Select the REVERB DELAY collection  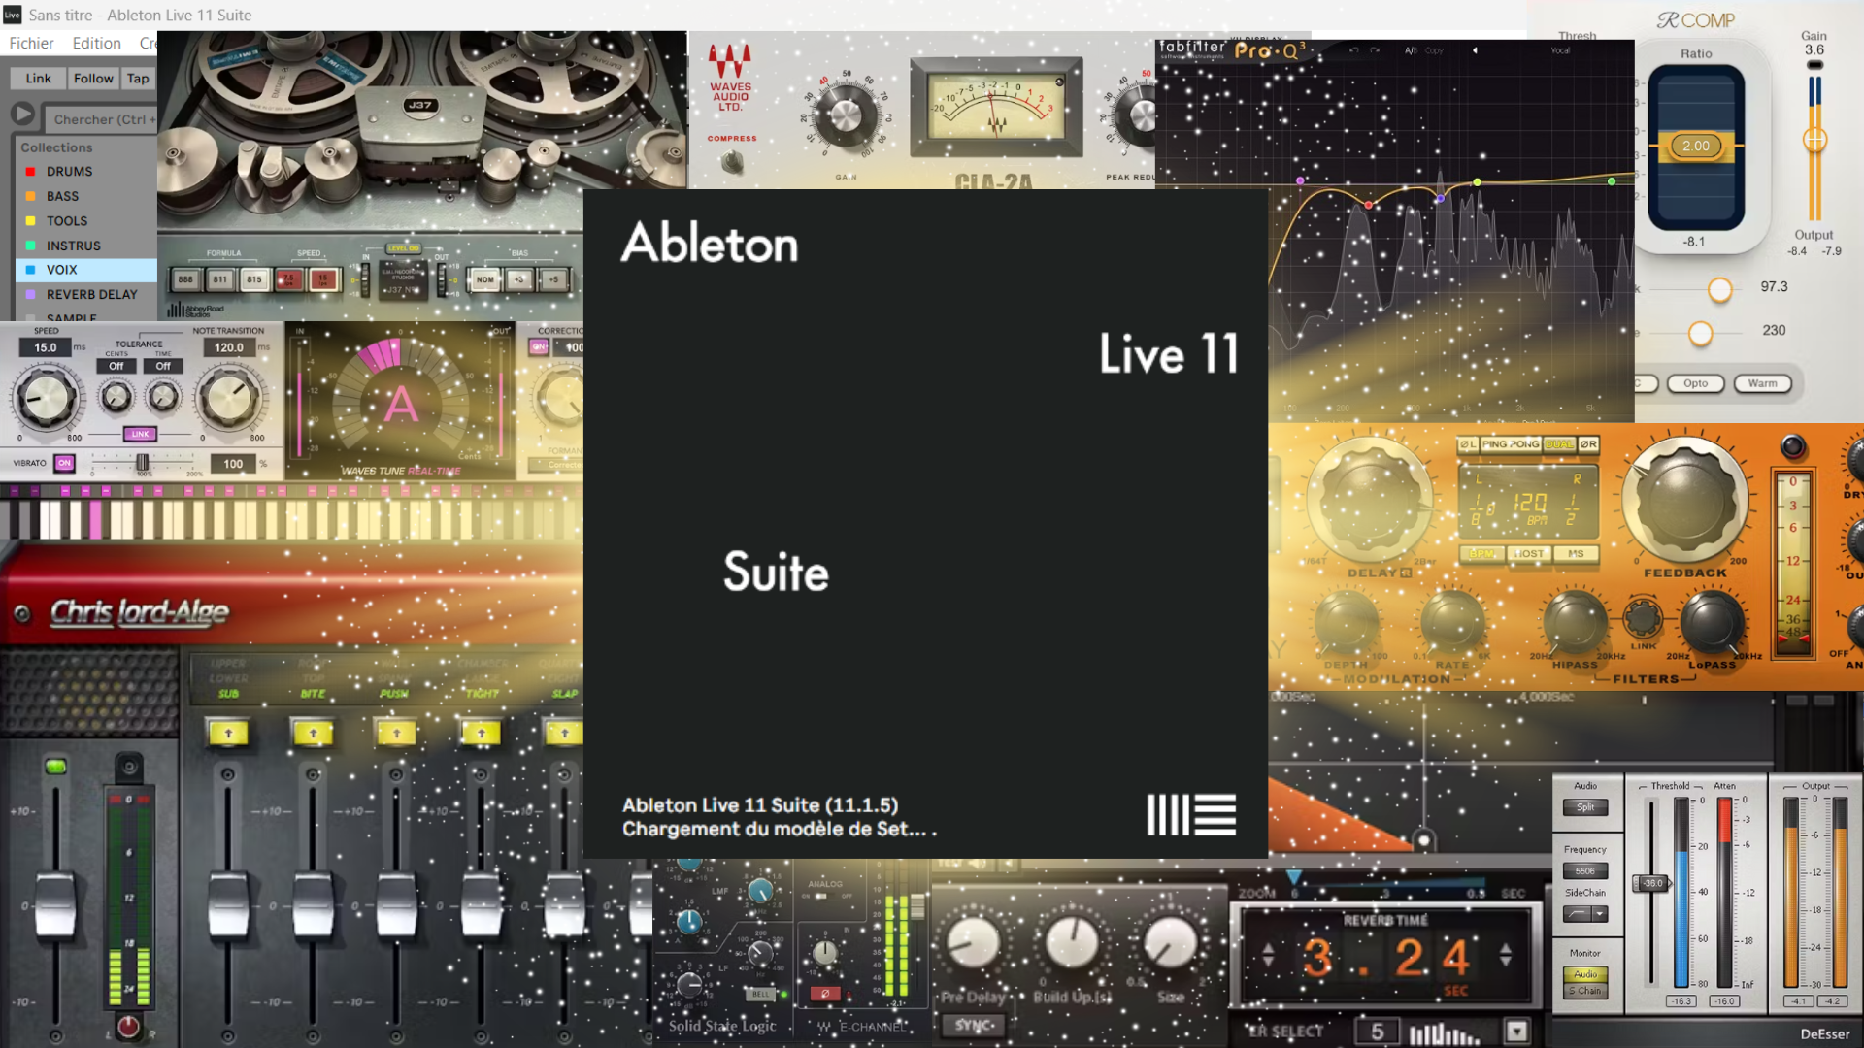click(87, 294)
